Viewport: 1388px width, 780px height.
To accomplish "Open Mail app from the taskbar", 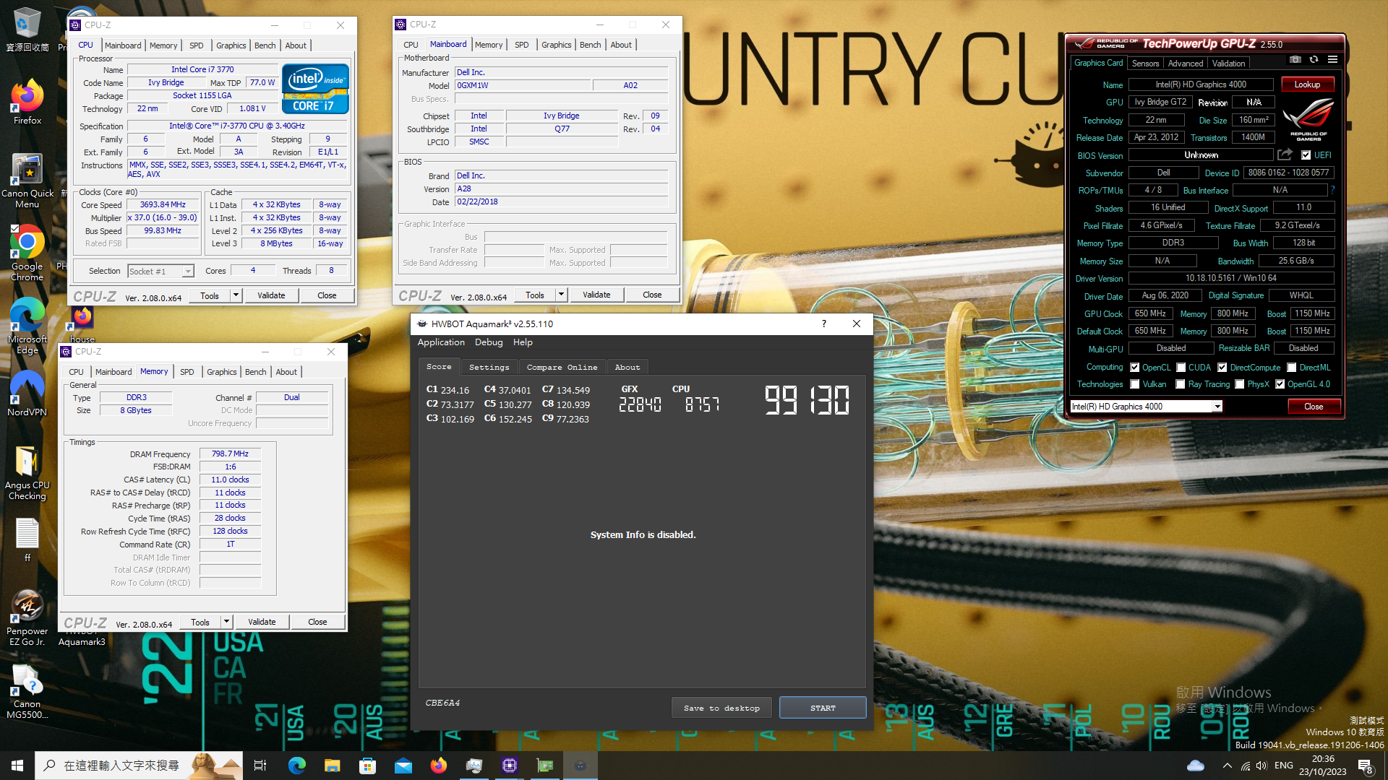I will point(403,766).
